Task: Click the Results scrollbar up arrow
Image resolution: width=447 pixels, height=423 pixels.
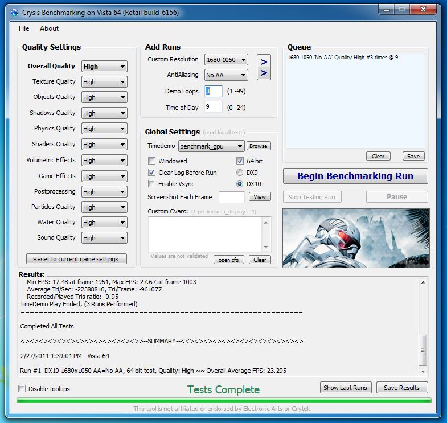Action: [x=423, y=282]
